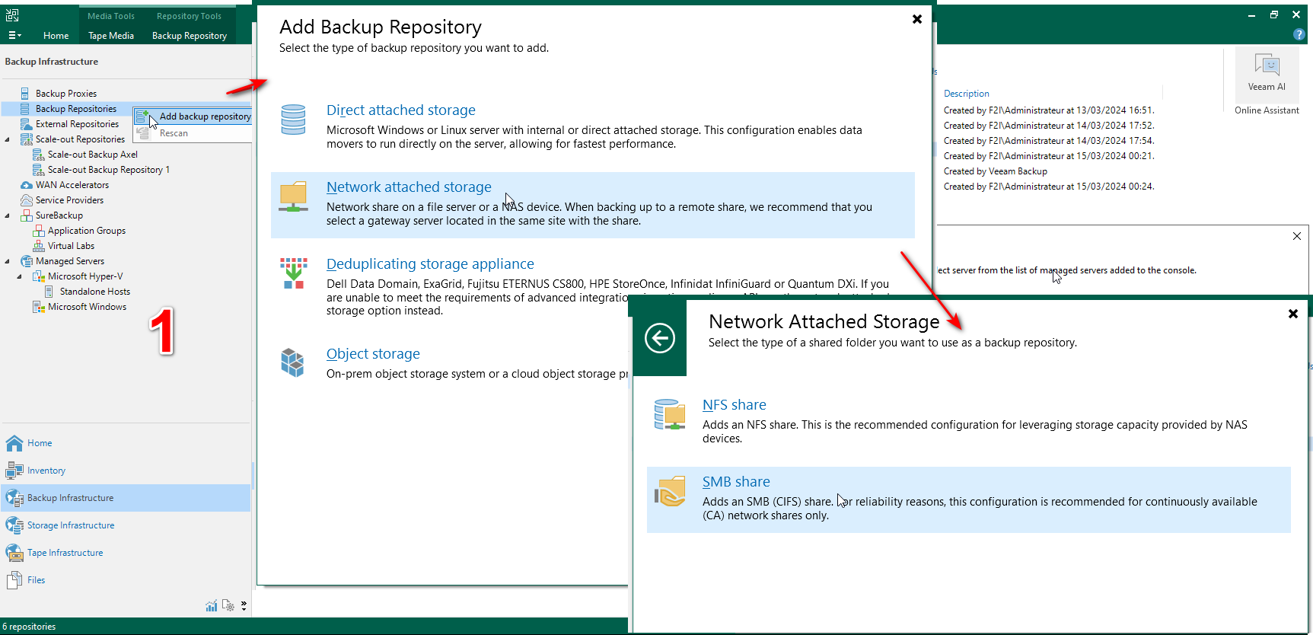Click the Virtual Labs icon
Screen dimensions: 1313x635
coord(39,246)
